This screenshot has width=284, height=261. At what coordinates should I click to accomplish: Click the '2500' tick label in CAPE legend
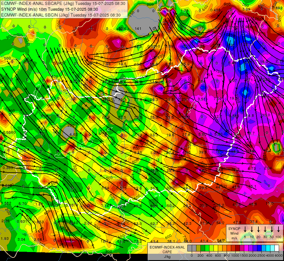tap(261, 255)
